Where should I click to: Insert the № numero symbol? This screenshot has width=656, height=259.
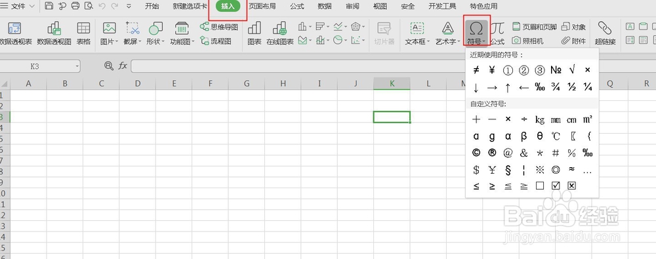point(556,70)
